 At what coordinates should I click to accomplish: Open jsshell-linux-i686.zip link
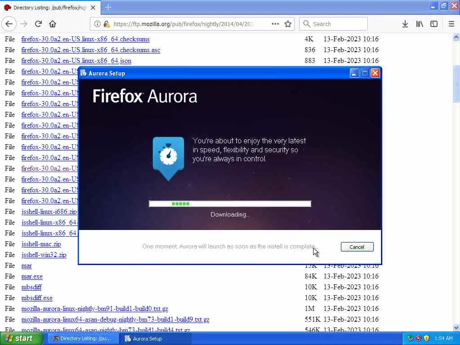pyautogui.click(x=49, y=212)
